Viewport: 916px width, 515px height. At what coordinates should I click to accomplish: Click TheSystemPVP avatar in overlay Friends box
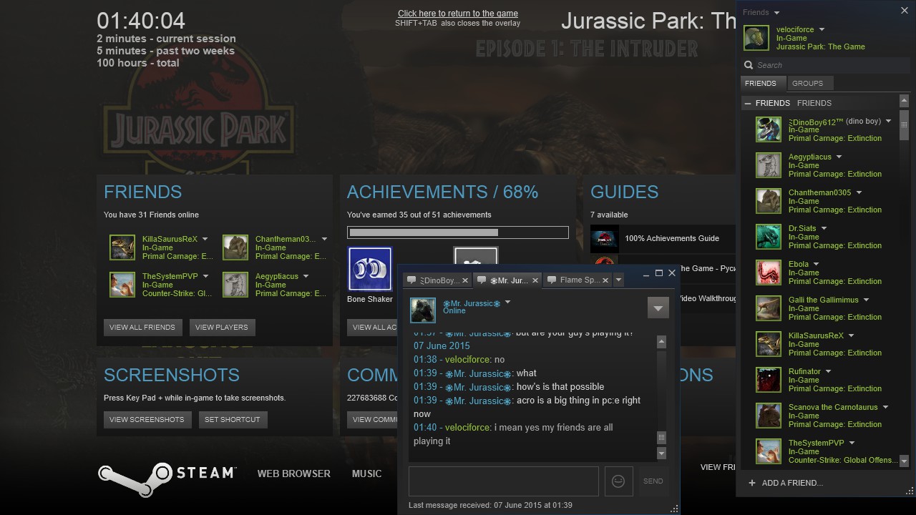122,285
